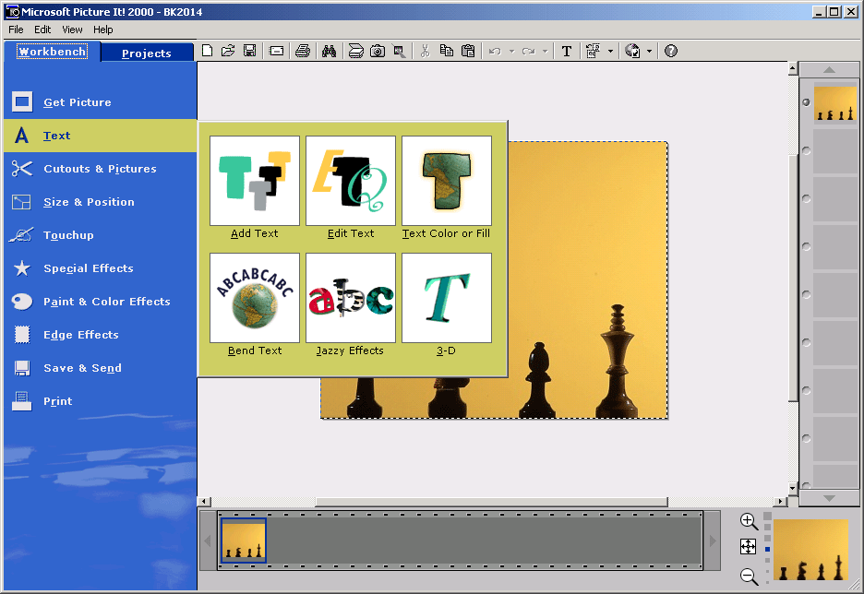Click the New document toolbar icon
The height and width of the screenshot is (594, 864).
pyautogui.click(x=207, y=52)
